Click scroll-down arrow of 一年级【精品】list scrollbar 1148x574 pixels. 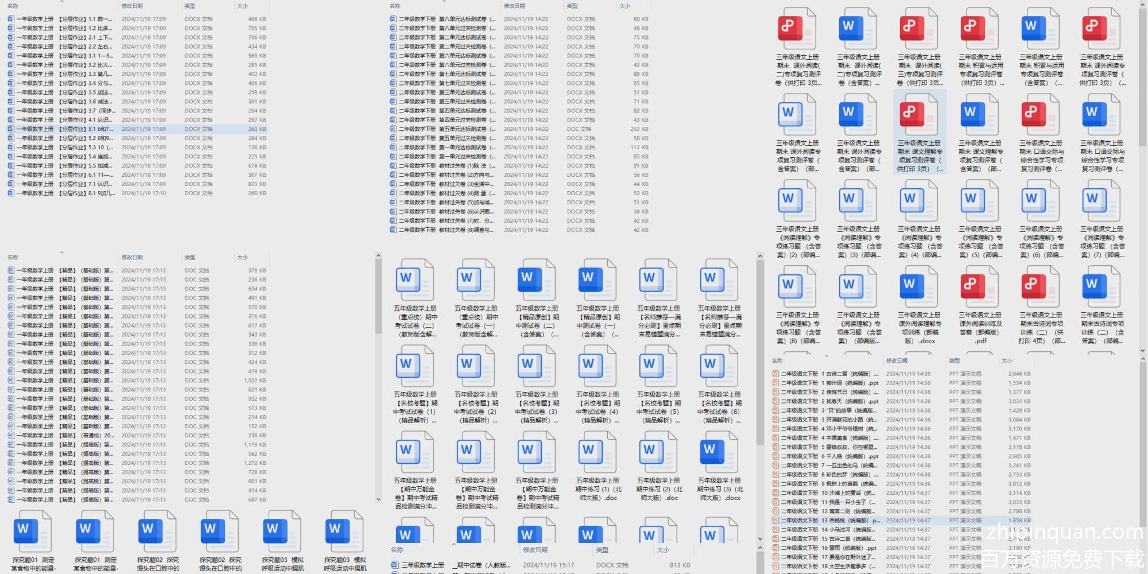pyautogui.click(x=378, y=499)
